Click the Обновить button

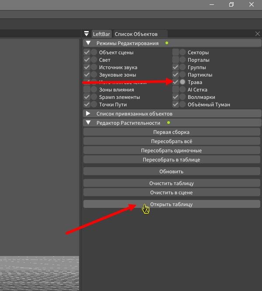pos(172,171)
